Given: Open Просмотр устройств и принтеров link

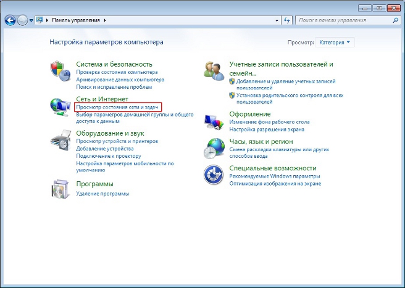Looking at the screenshot, I should click(x=117, y=141).
